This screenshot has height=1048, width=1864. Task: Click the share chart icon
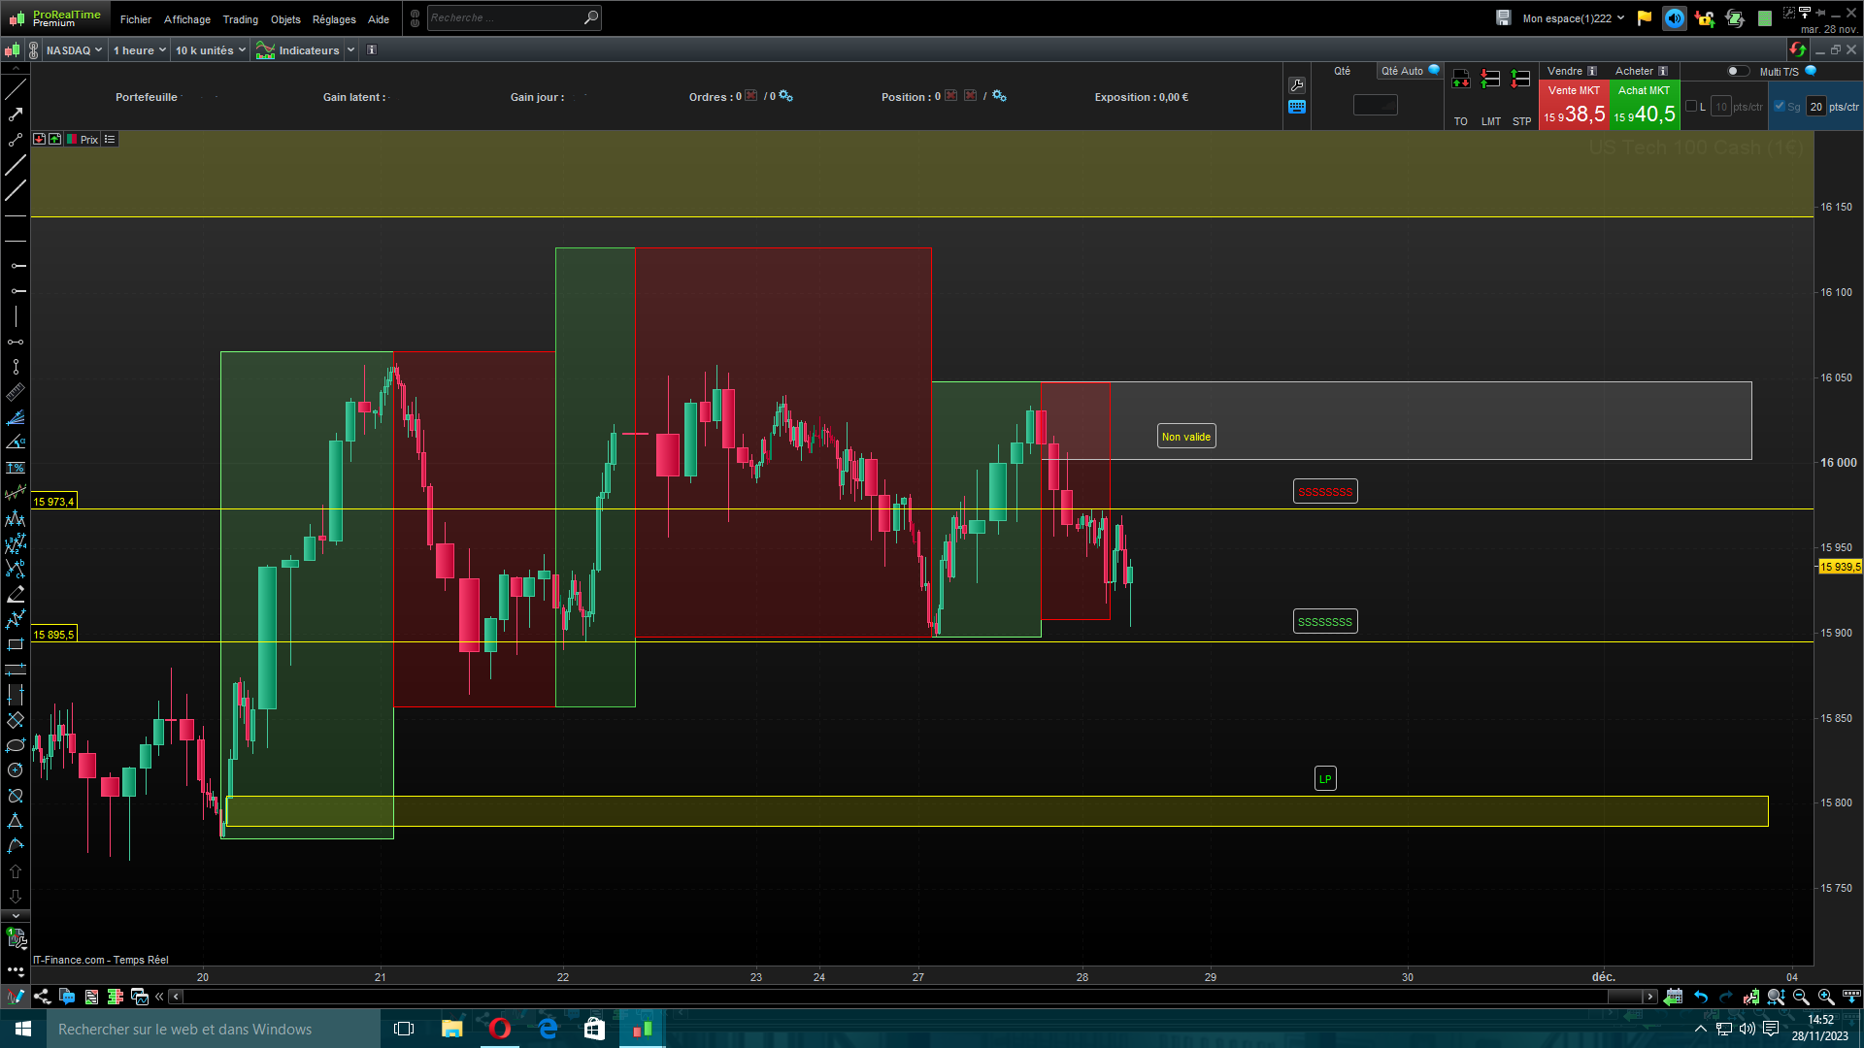pyautogui.click(x=42, y=997)
